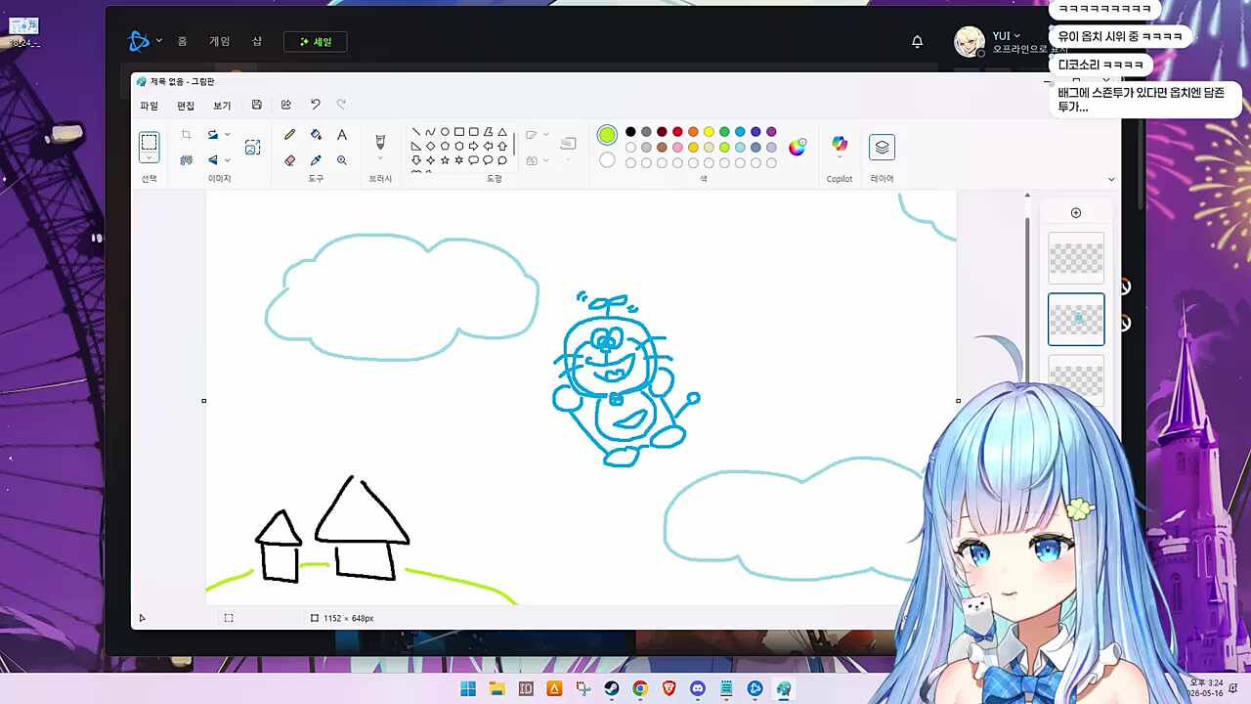Open Brave browser from taskbar
1251x704 pixels.
pyautogui.click(x=669, y=689)
